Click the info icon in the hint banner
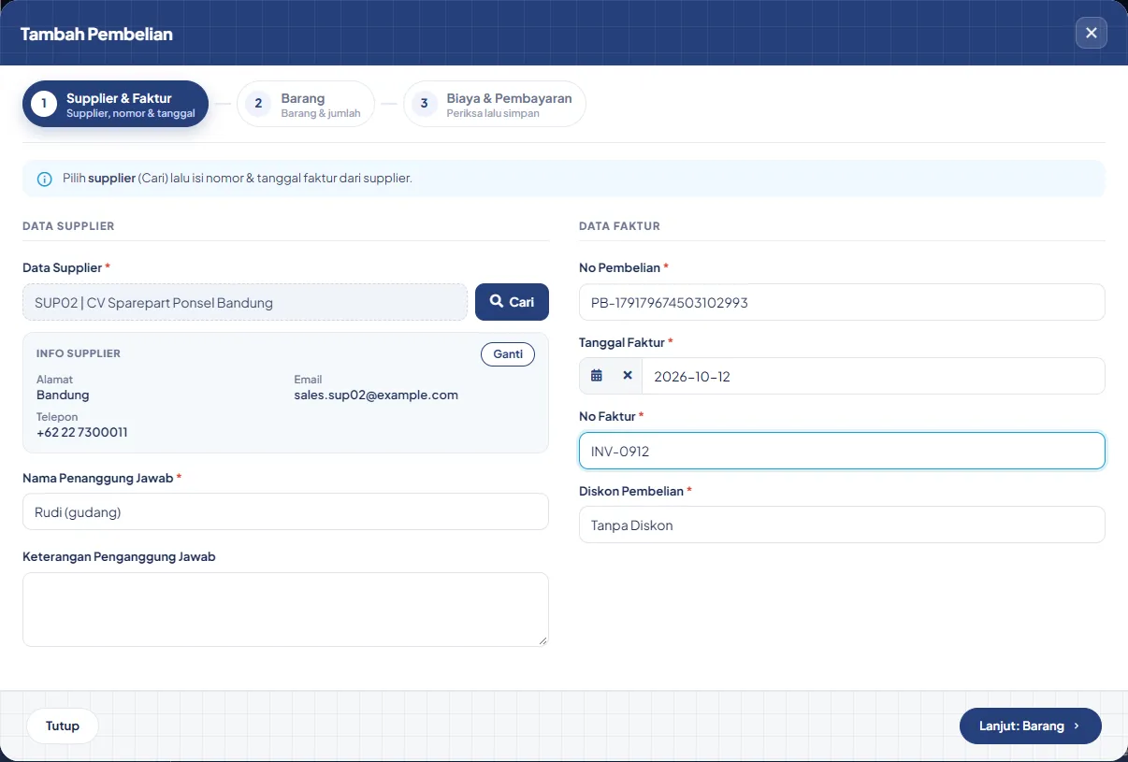Image resolution: width=1128 pixels, height=762 pixels. click(x=44, y=179)
